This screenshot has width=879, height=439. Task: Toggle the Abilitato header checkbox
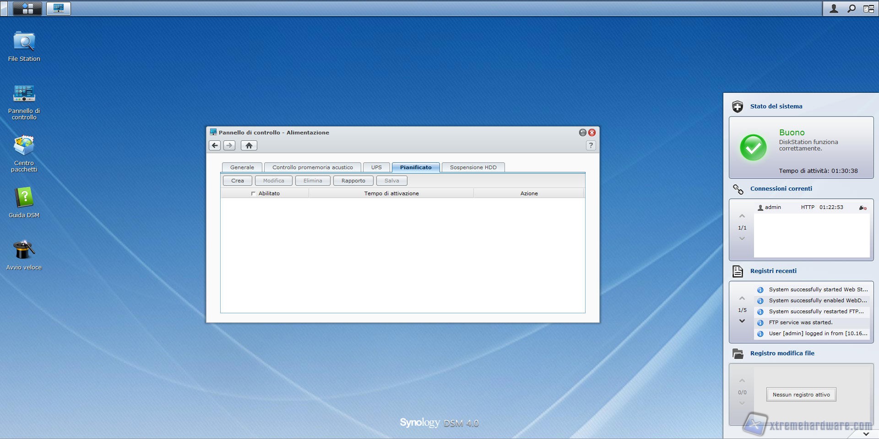(253, 193)
